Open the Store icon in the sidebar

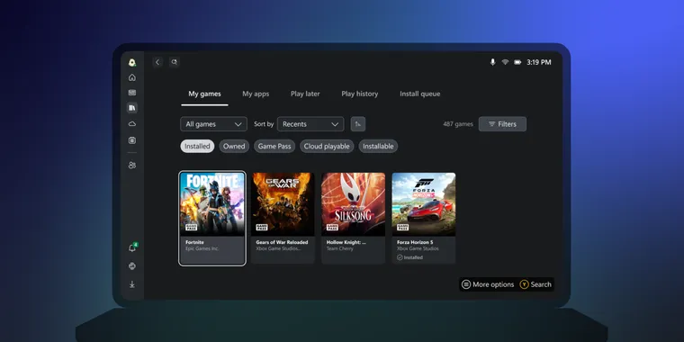(132, 140)
